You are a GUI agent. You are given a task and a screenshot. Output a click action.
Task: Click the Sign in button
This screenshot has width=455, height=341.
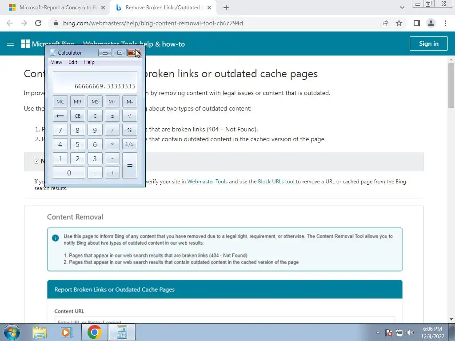point(429,44)
